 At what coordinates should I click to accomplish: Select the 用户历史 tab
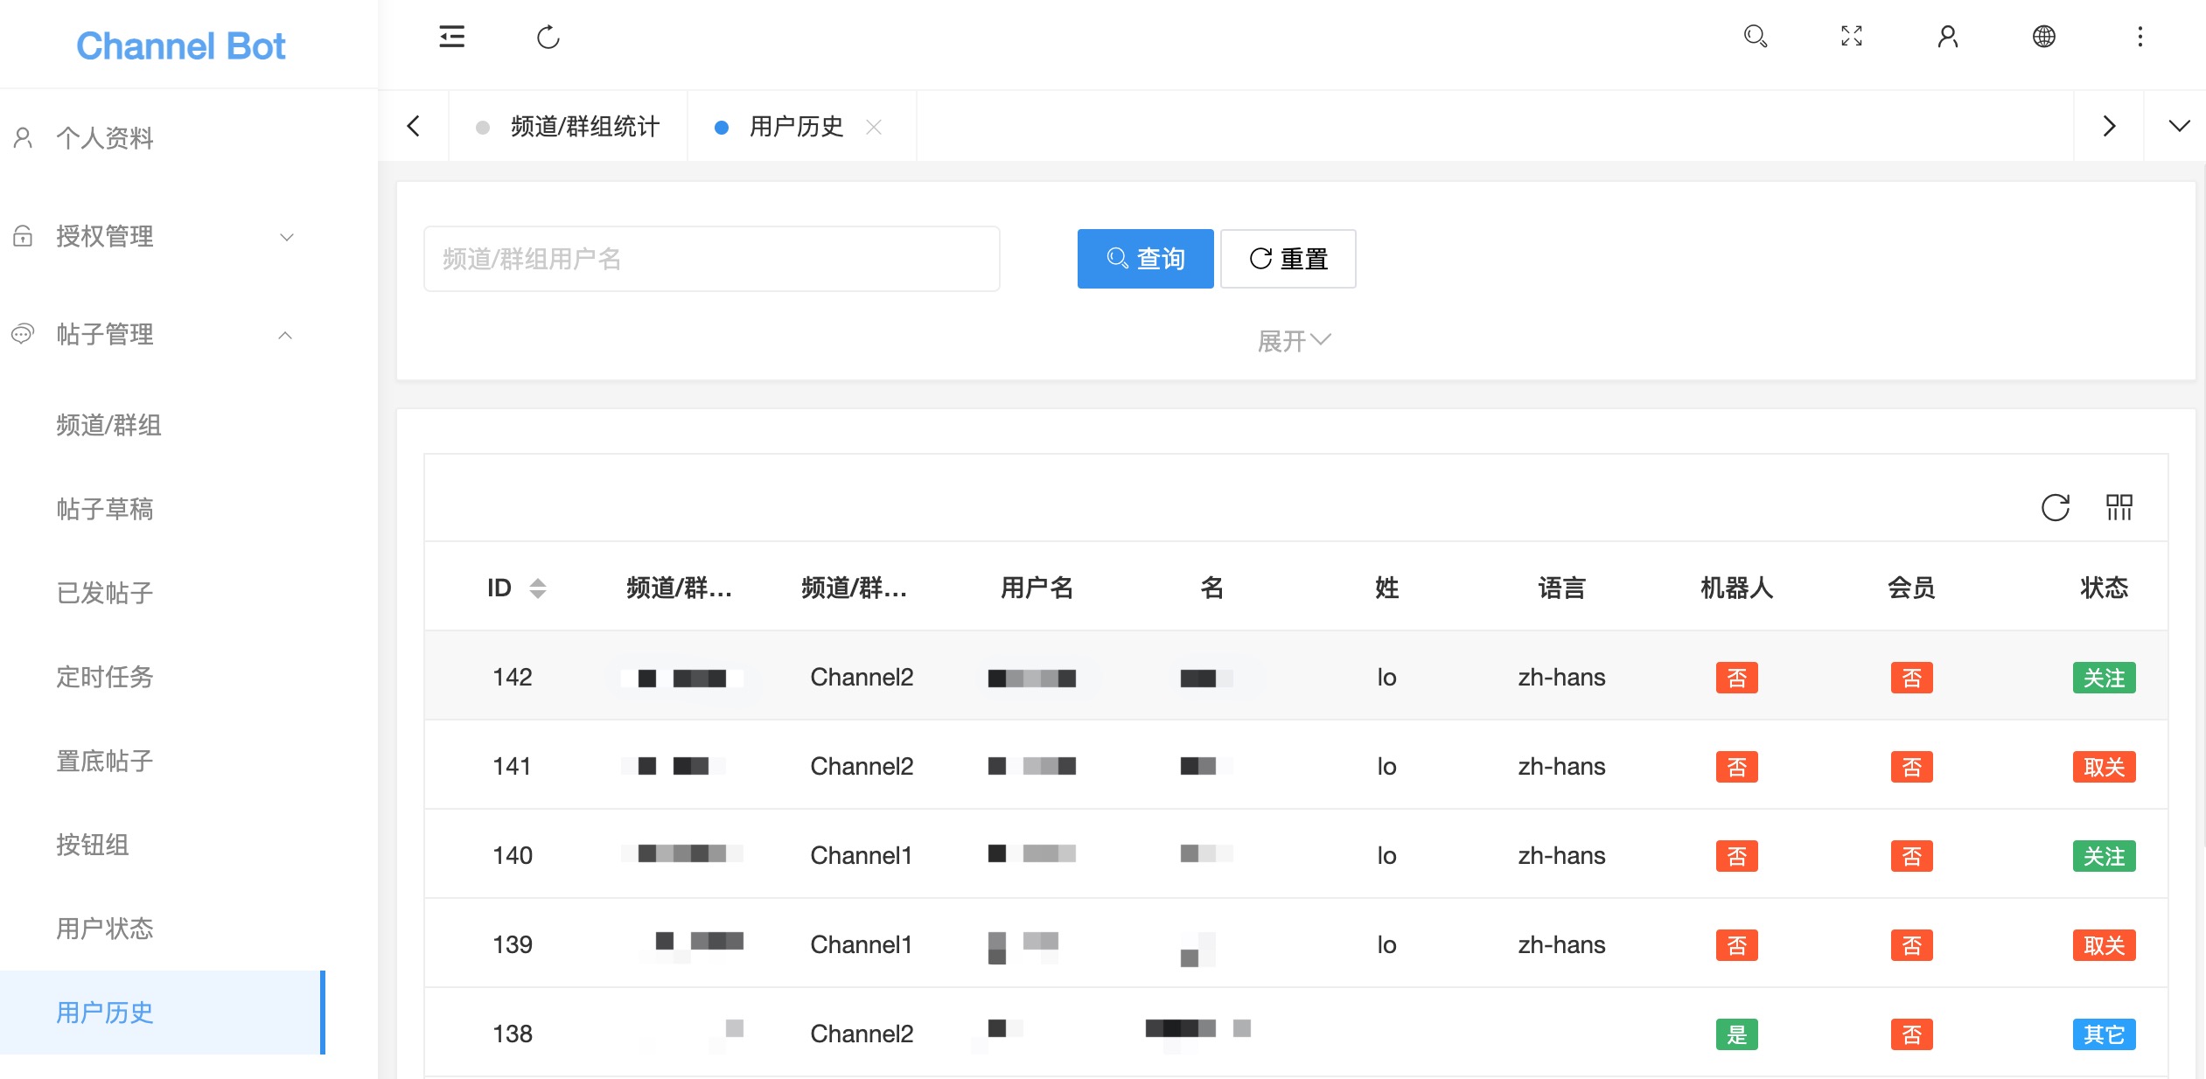click(796, 127)
